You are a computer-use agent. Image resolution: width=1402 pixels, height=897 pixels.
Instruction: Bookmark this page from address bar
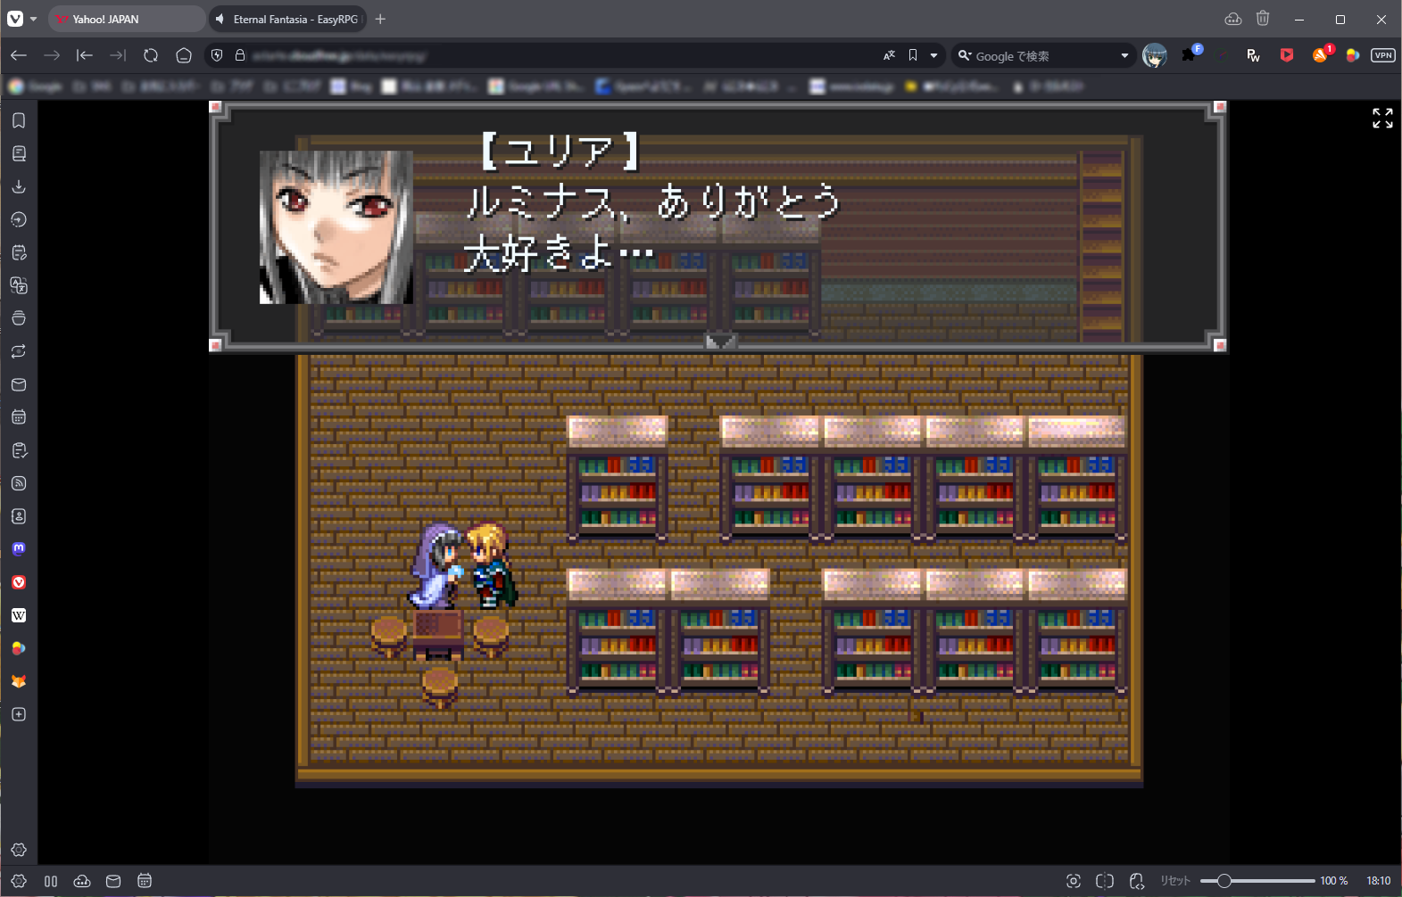coord(913,55)
